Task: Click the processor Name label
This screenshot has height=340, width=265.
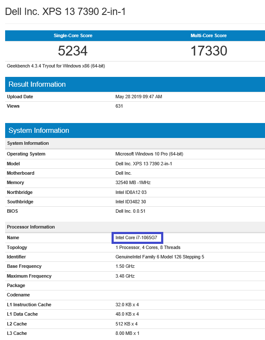Action: (13, 237)
